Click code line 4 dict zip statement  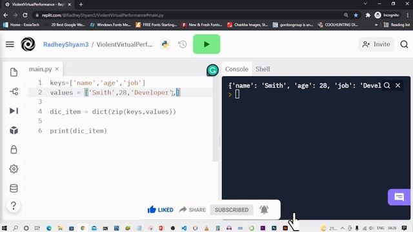[x=113, y=111]
